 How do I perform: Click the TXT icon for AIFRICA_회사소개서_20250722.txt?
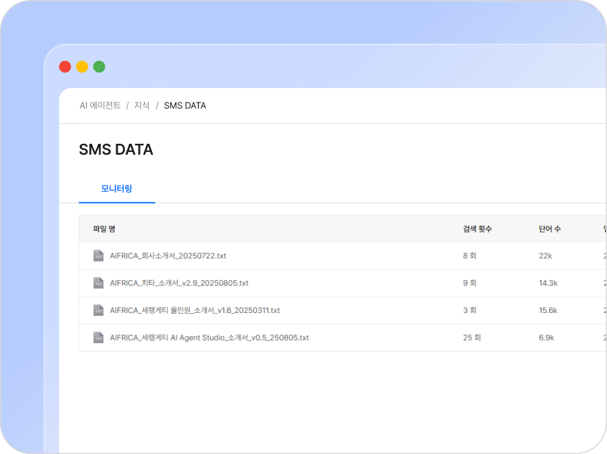pyautogui.click(x=98, y=256)
